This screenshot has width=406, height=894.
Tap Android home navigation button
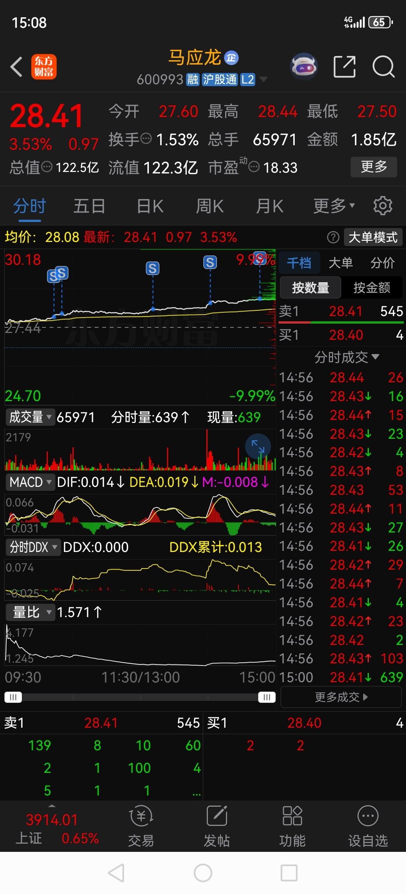[x=203, y=873]
